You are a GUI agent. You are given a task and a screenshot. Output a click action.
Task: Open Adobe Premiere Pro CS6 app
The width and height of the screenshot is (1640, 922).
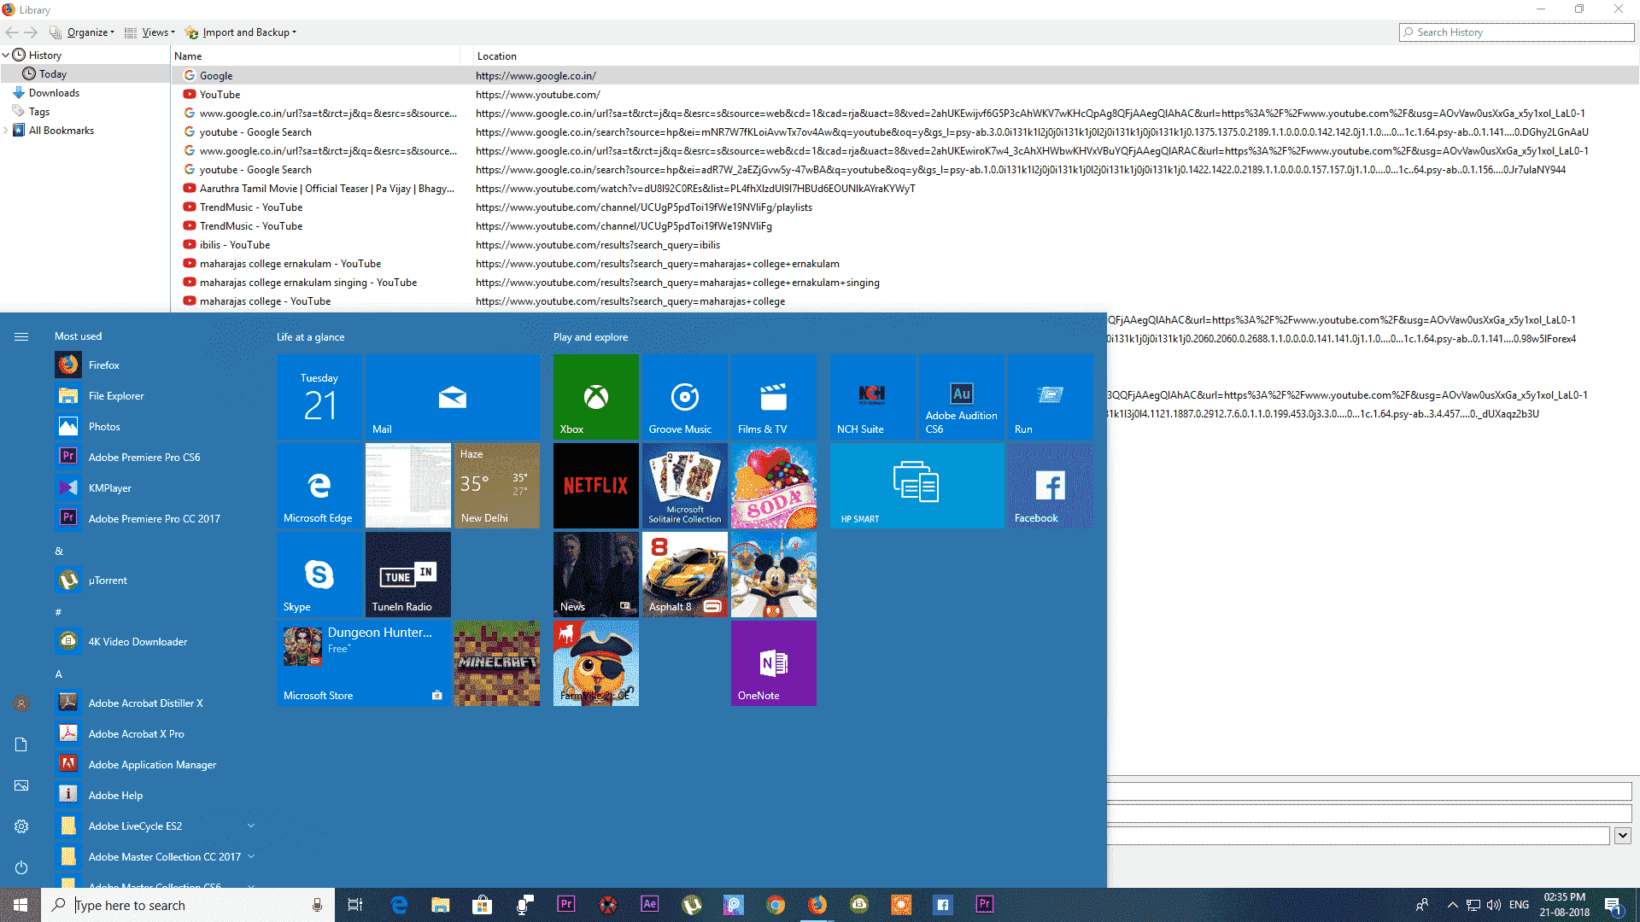(x=154, y=458)
